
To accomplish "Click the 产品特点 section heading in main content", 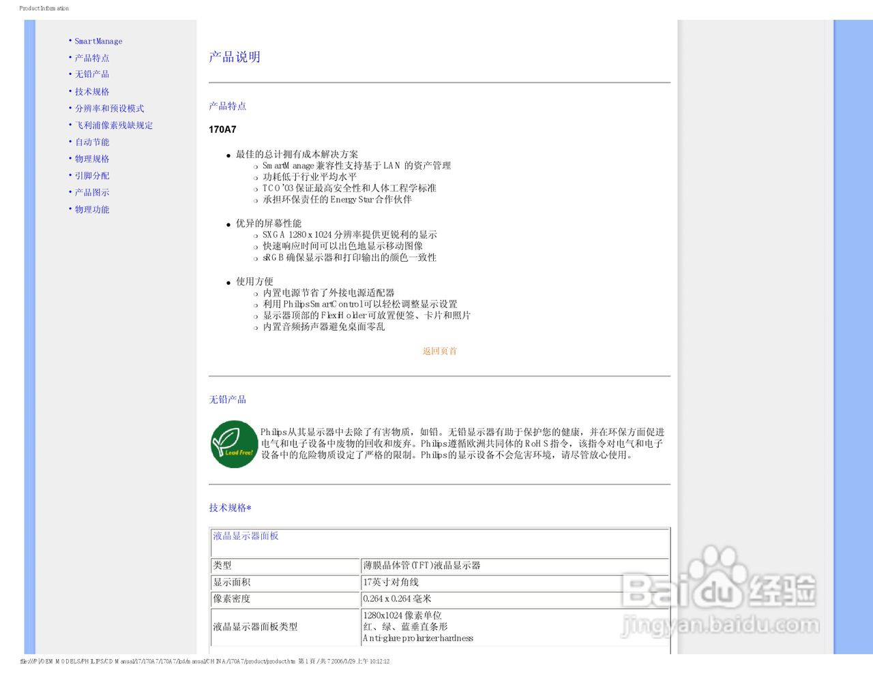I will click(227, 106).
